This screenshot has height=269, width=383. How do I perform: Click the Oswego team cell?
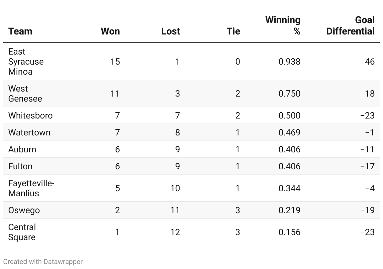(24, 210)
